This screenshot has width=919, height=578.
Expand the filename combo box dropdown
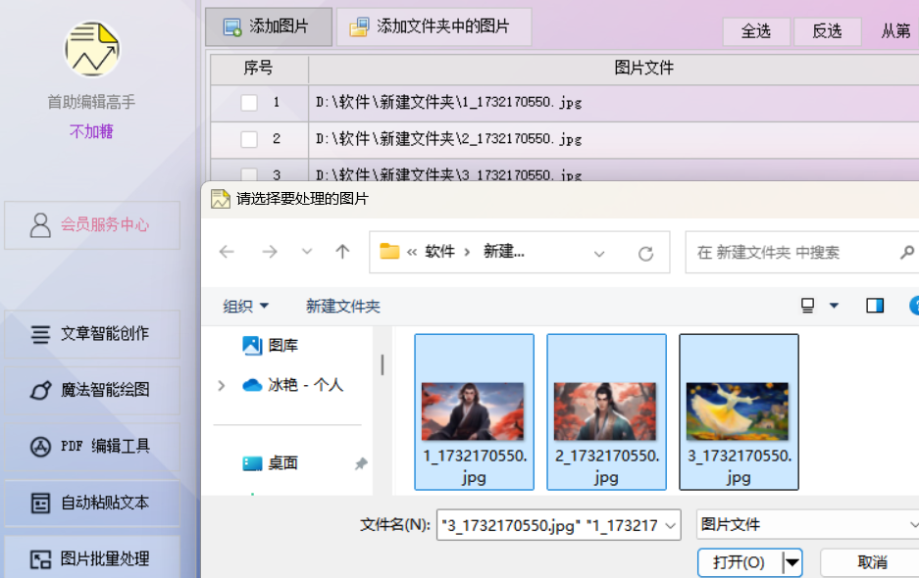coord(671,525)
